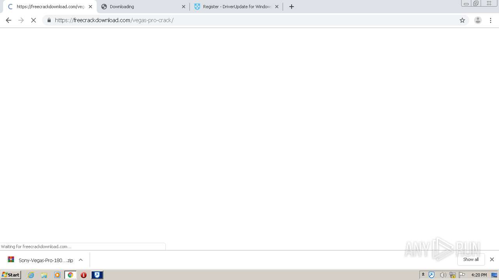
Task: Close the downloads bar
Action: [x=492, y=259]
